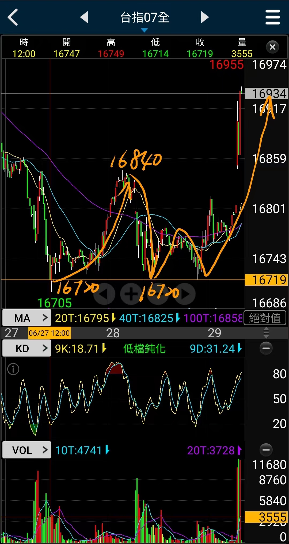This screenshot has width=289, height=544.
Task: Switch to next symbol with right triangle
Action: (x=205, y=17)
